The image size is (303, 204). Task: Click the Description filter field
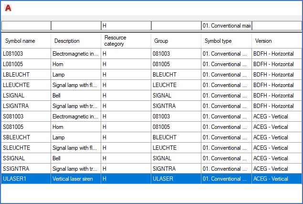(x=76, y=26)
